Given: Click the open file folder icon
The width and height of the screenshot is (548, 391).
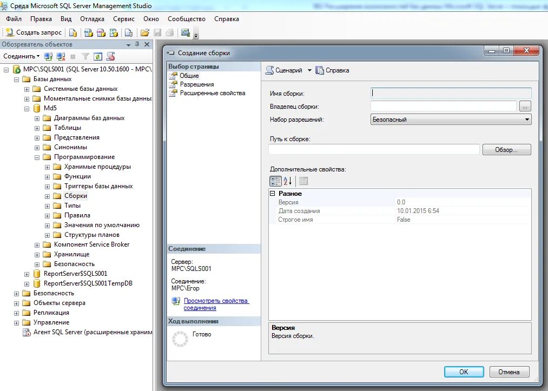Looking at the screenshot, I should coord(144,32).
